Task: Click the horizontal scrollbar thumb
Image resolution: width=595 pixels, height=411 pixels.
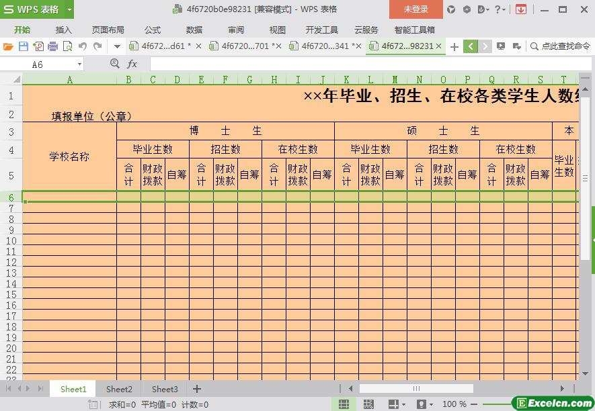Action: (416, 388)
